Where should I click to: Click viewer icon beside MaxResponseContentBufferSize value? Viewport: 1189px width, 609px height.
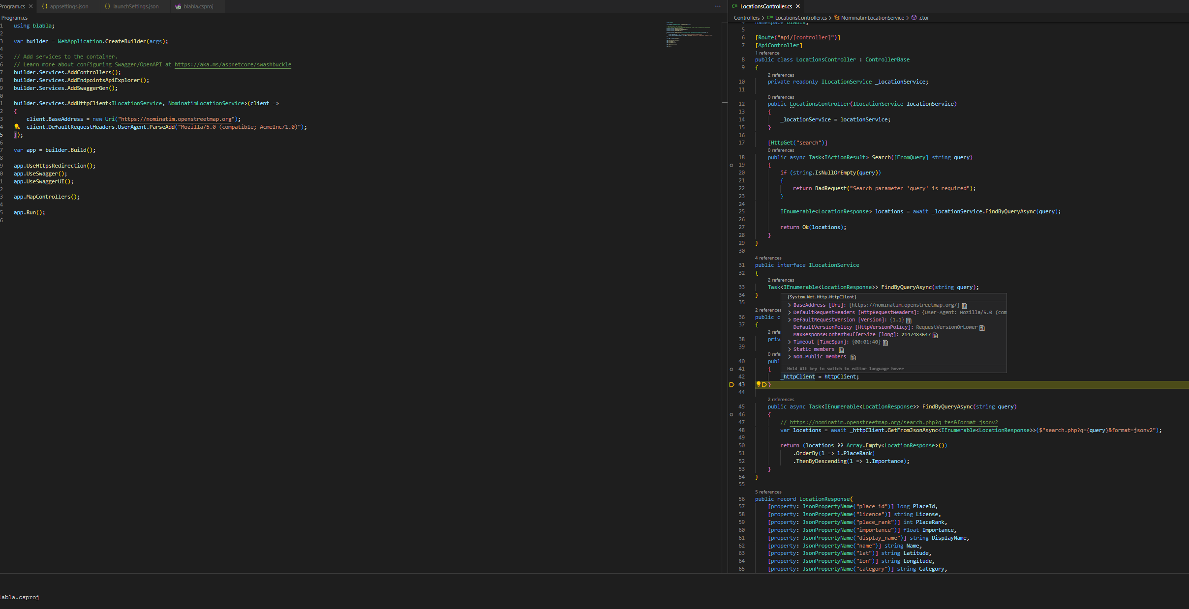(x=935, y=335)
